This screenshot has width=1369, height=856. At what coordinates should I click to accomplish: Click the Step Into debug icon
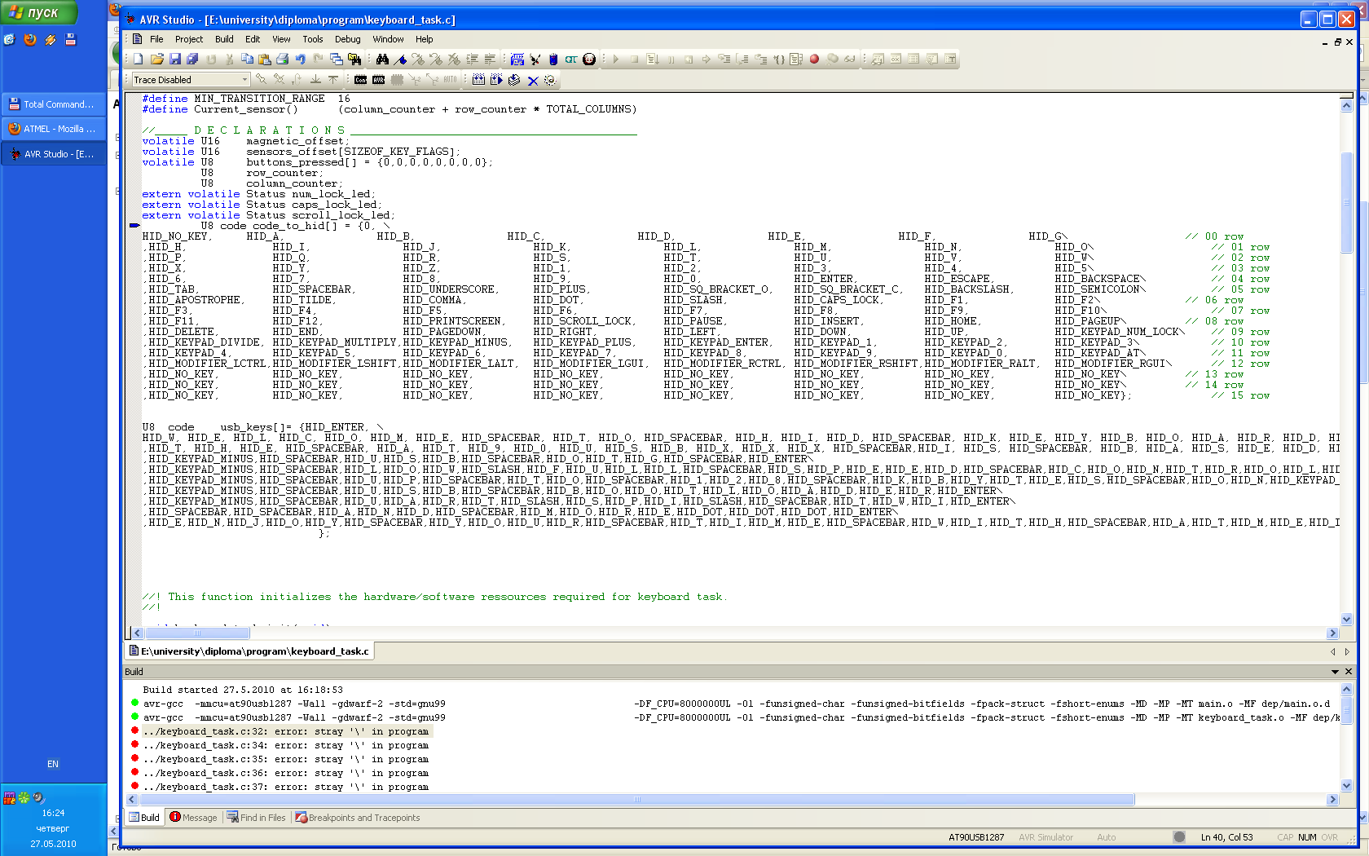tap(724, 60)
